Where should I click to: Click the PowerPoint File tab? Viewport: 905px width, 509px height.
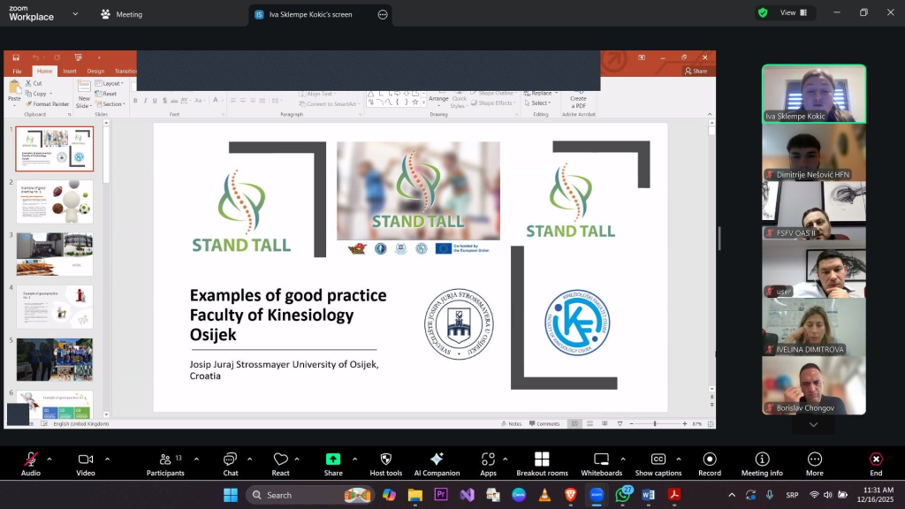(x=18, y=71)
